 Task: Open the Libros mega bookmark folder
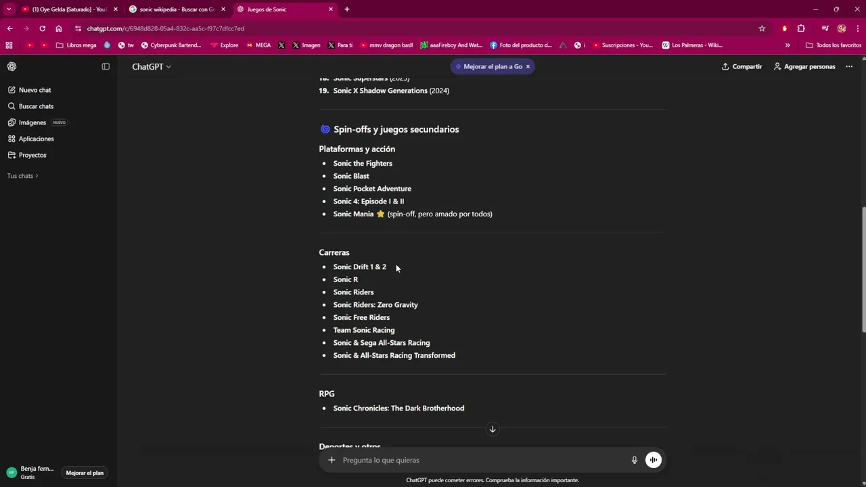tap(76, 45)
